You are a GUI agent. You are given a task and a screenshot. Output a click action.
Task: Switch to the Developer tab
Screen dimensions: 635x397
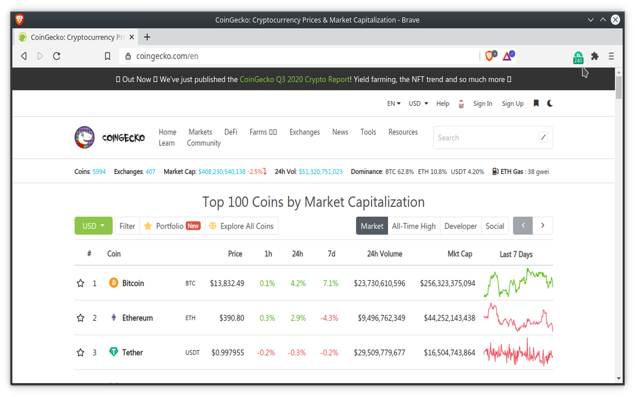pyautogui.click(x=460, y=226)
